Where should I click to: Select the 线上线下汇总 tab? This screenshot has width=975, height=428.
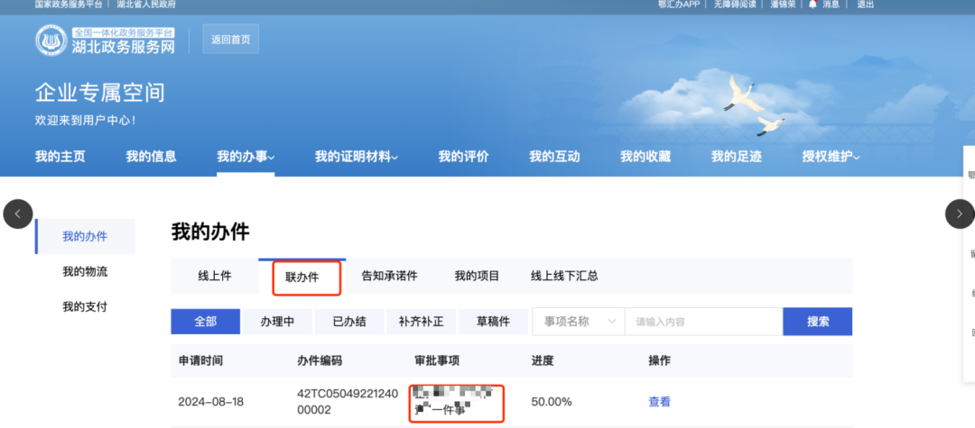pos(564,277)
